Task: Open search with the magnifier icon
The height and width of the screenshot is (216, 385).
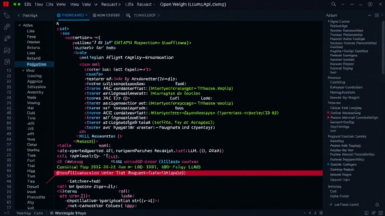Action: (333, 4)
